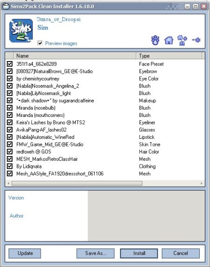
Task: Click the Install button
Action: tap(139, 253)
